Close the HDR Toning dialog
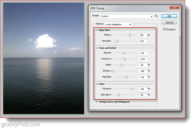 [x=174, y=7]
